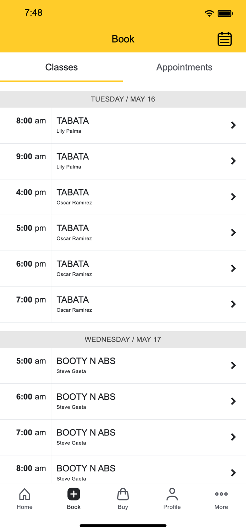This screenshot has height=532, width=246.
Task: Expand the 4:00 pm TABATA class chevron
Action: point(233,197)
